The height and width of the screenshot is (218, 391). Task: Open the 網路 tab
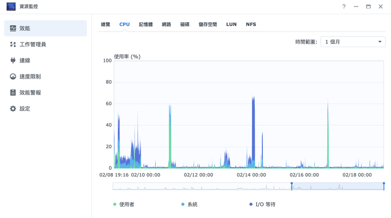click(x=166, y=24)
